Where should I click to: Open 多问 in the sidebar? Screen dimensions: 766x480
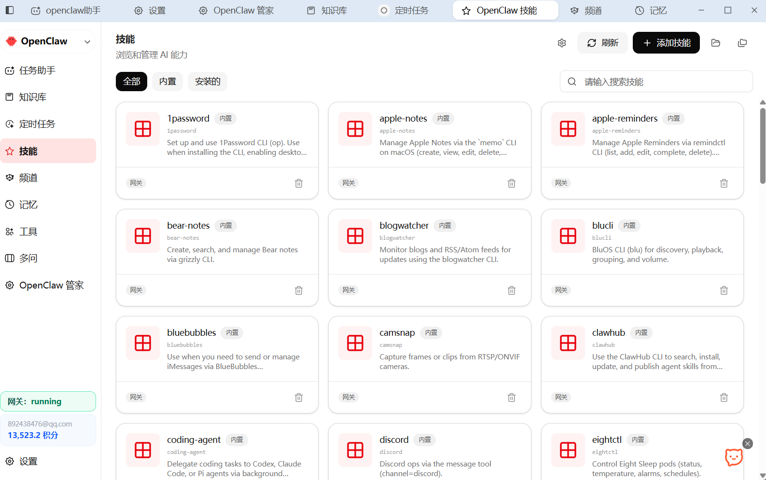coord(48,258)
